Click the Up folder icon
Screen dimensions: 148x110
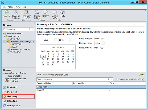tap(140, 74)
